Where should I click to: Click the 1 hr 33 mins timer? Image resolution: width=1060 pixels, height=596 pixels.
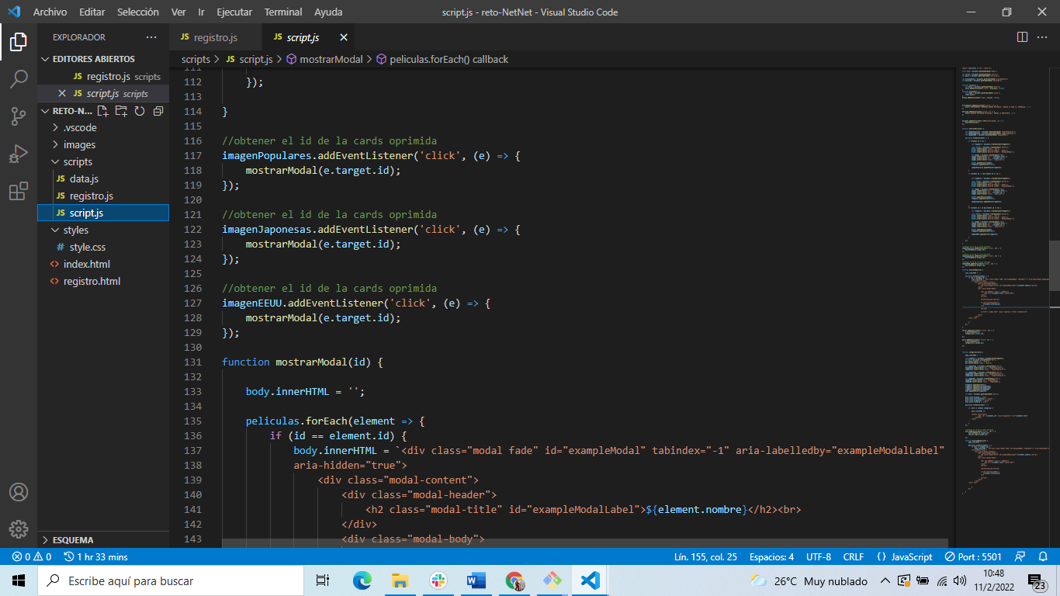point(96,556)
